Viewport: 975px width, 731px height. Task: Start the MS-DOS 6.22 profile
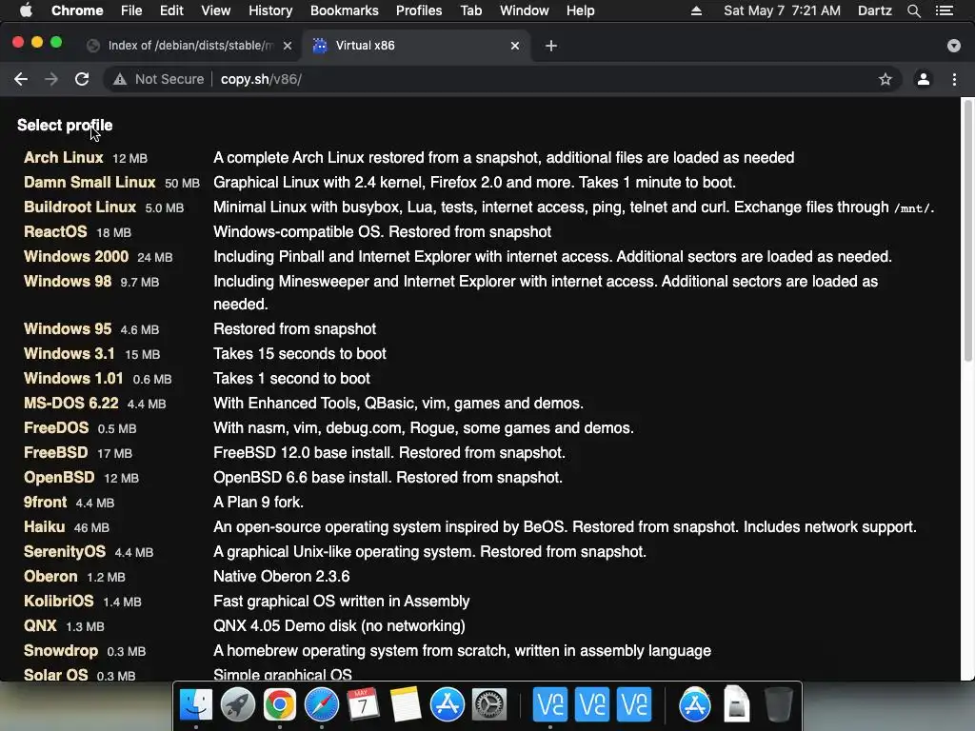[x=70, y=404]
